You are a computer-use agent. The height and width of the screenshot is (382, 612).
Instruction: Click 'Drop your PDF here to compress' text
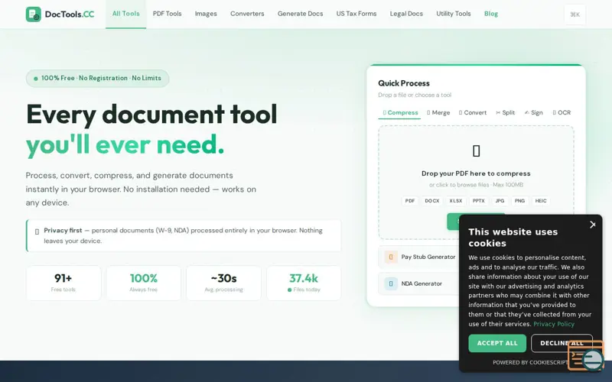pos(476,173)
